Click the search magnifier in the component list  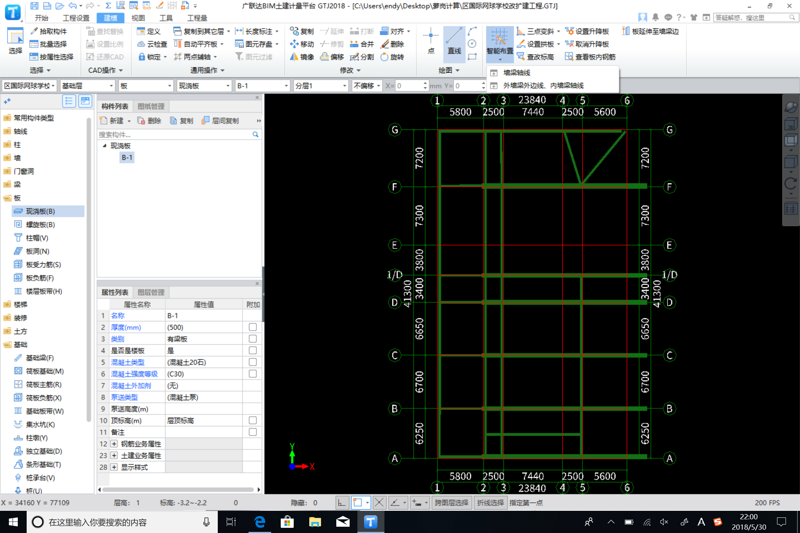(x=255, y=134)
